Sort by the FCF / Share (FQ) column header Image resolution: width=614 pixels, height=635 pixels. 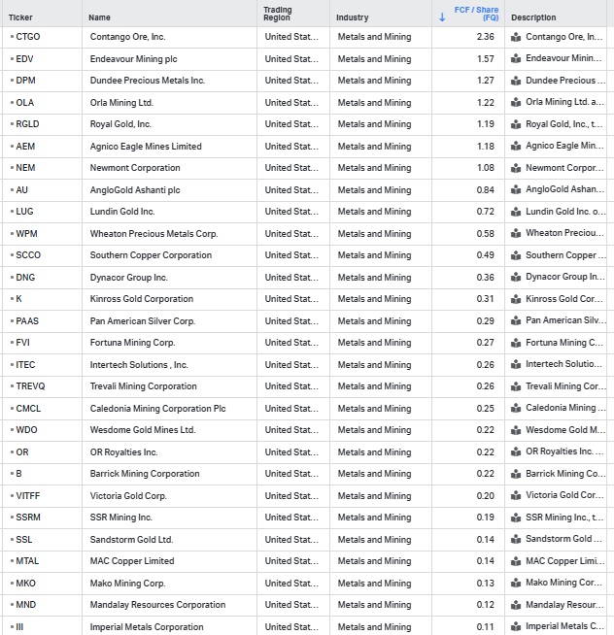click(476, 14)
